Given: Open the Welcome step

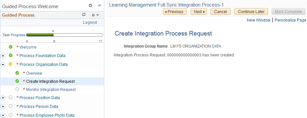Looking at the screenshot, I should [28, 47].
